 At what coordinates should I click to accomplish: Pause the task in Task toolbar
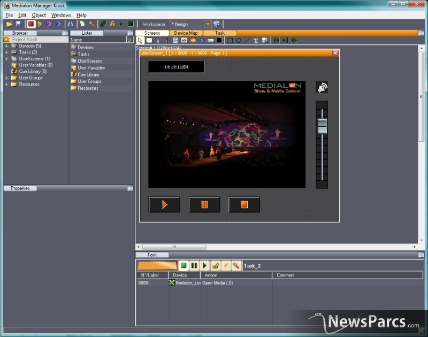(x=194, y=265)
